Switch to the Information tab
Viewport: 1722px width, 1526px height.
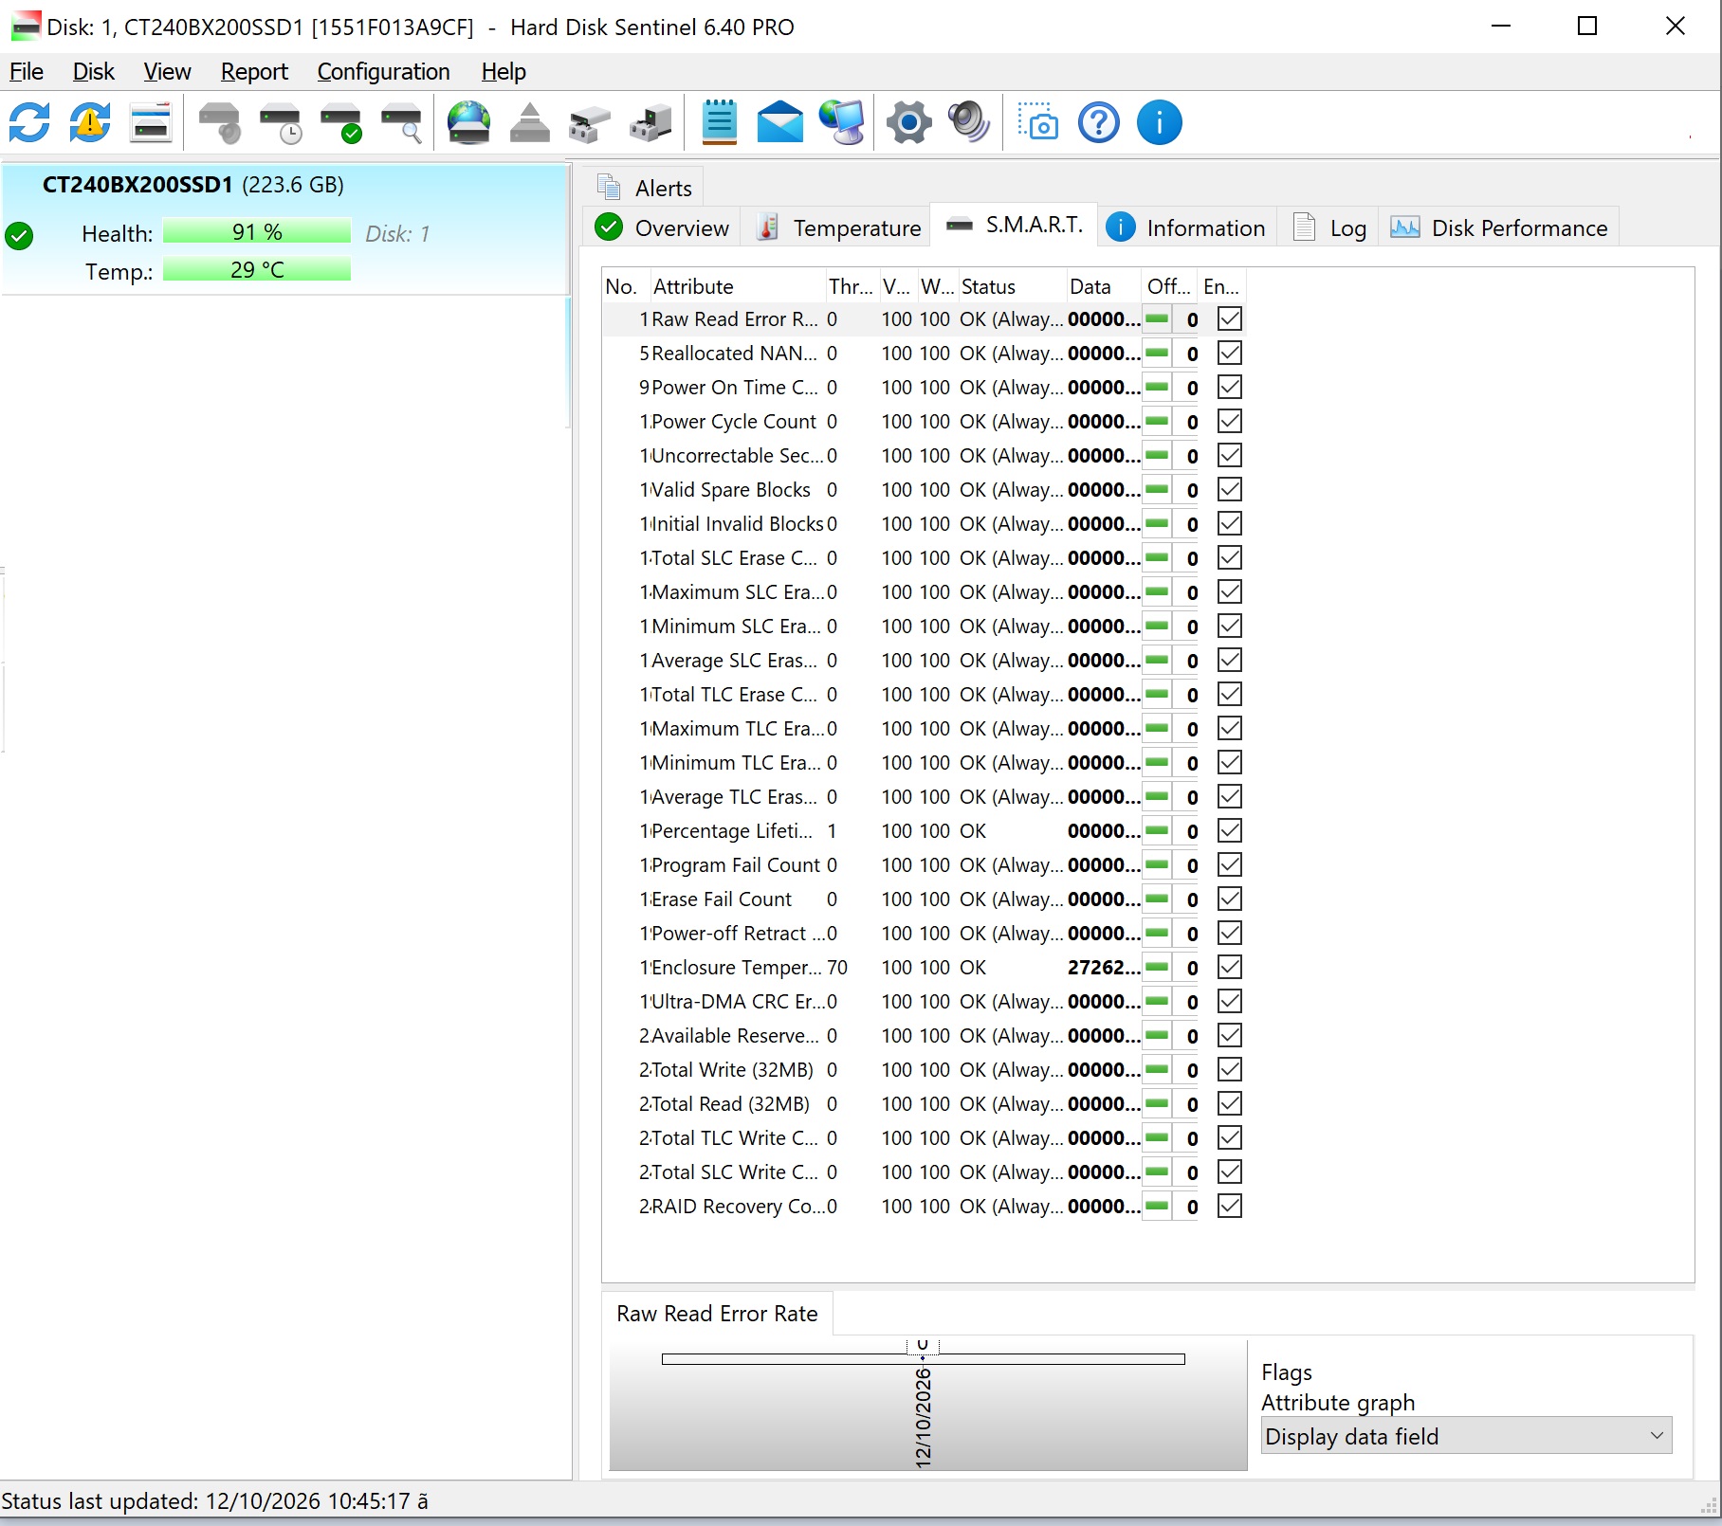[1186, 228]
